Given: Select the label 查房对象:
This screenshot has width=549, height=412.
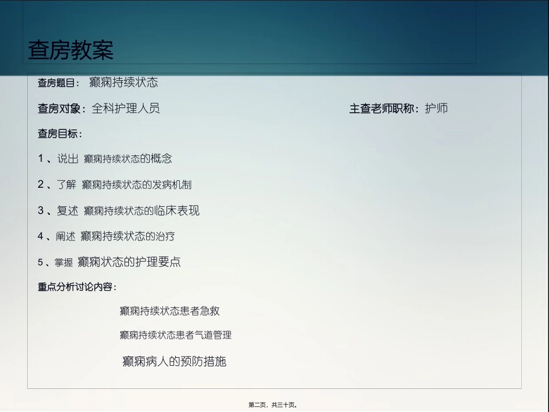Looking at the screenshot, I should [x=62, y=109].
